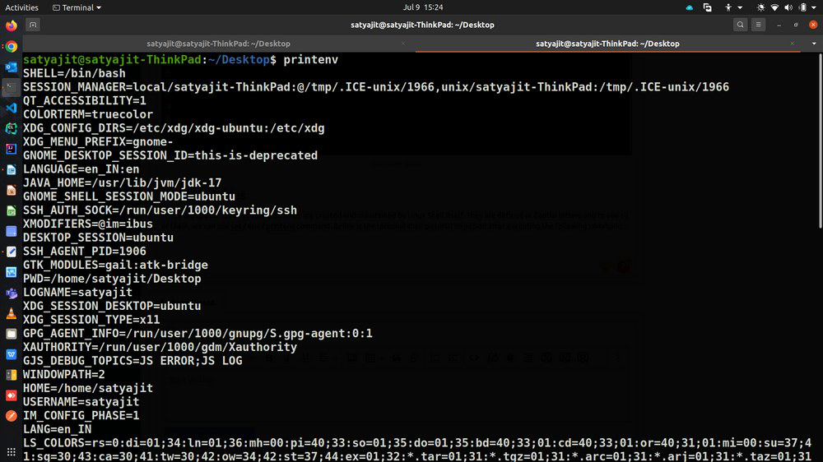Open the terminal hamburger menu

(x=759, y=25)
